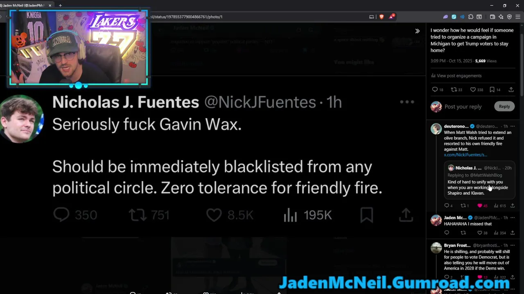Collapse the sidebar with double chevron
This screenshot has height=294, width=524.
click(x=417, y=31)
